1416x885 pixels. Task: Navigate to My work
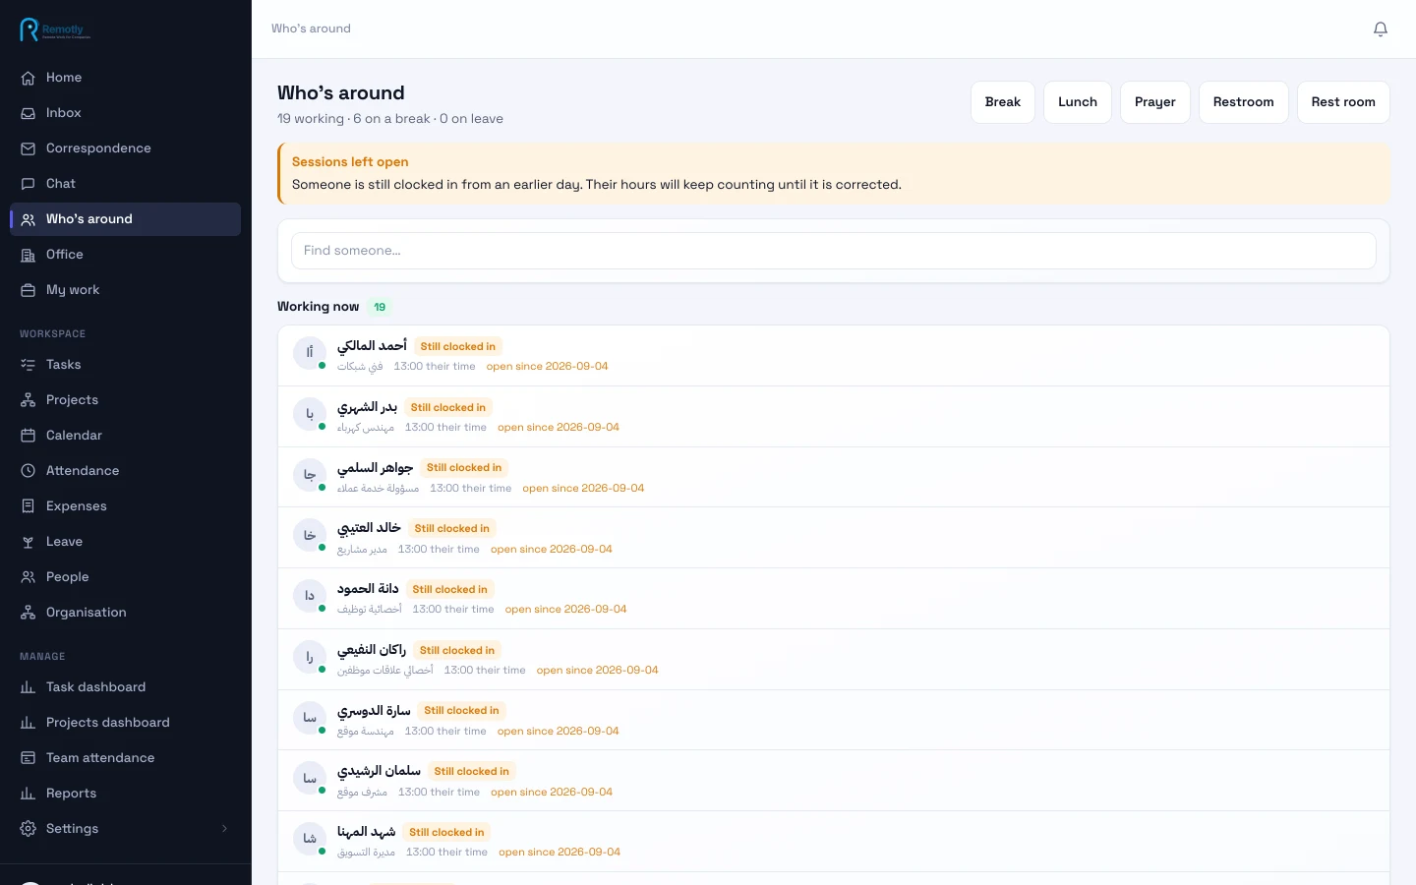125,290
